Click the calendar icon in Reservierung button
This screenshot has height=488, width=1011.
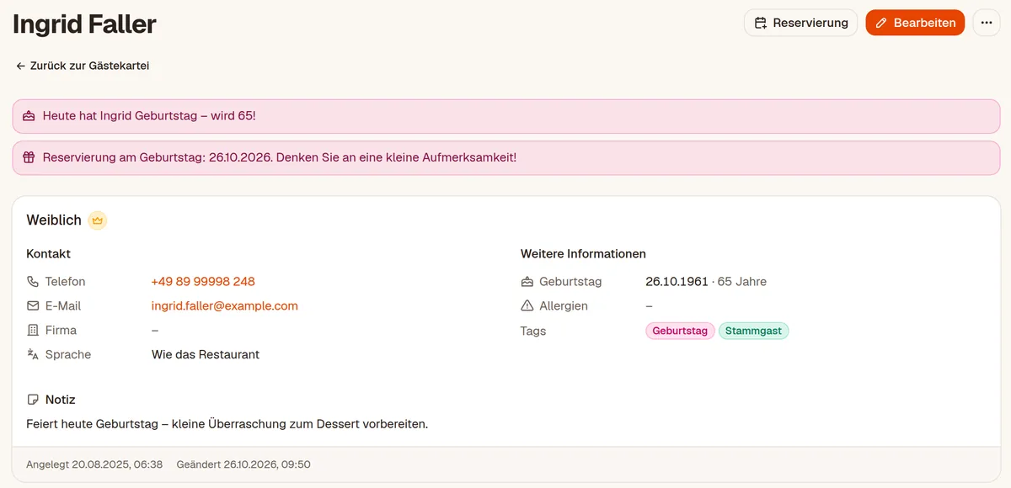pyautogui.click(x=761, y=23)
